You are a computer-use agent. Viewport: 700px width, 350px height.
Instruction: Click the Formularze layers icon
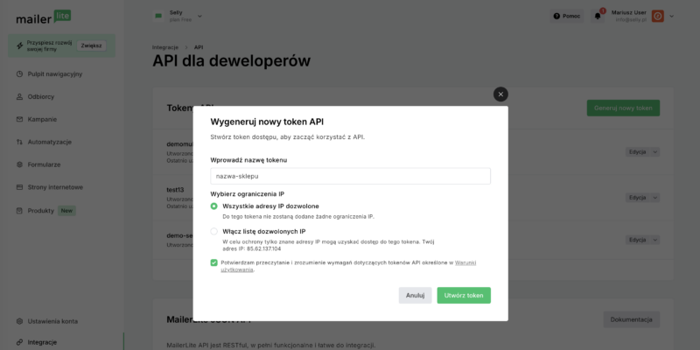click(x=19, y=164)
